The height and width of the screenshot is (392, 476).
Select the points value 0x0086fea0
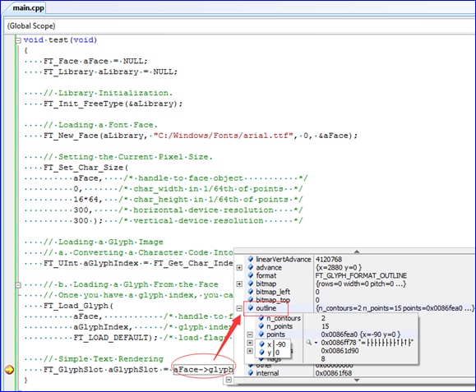[361, 334]
